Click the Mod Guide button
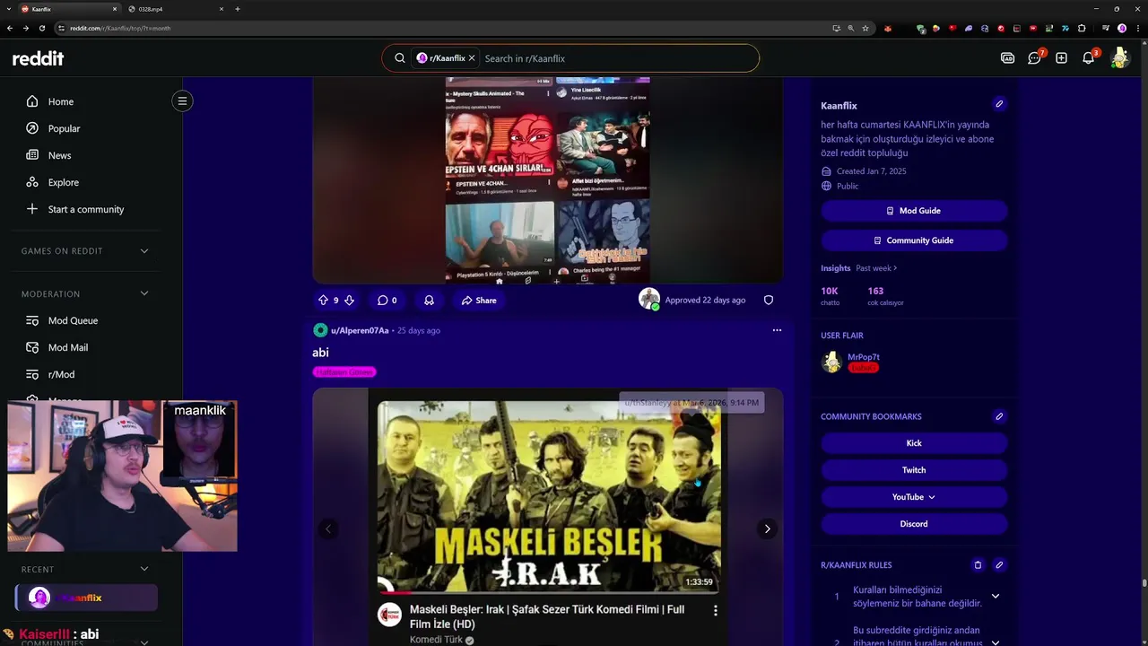 point(914,211)
